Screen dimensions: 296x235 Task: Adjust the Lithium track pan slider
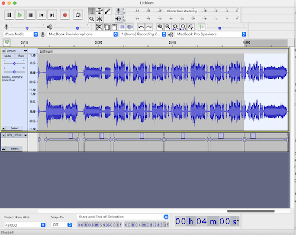[14, 71]
